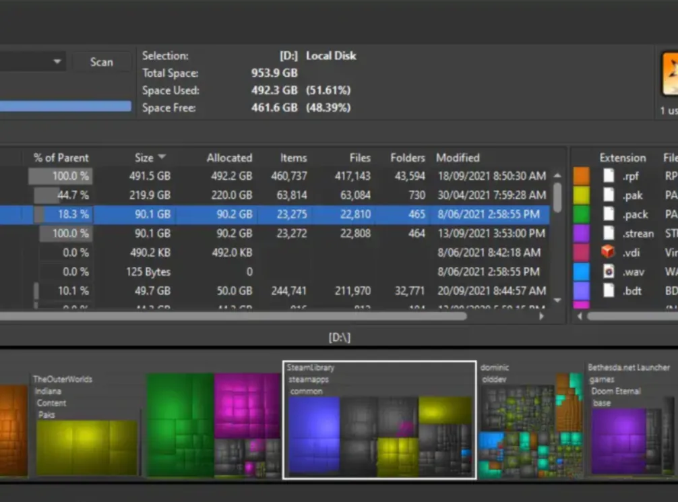This screenshot has height=502, width=678.
Task: Click the orange .rpf color swatch
Action: pos(581,176)
